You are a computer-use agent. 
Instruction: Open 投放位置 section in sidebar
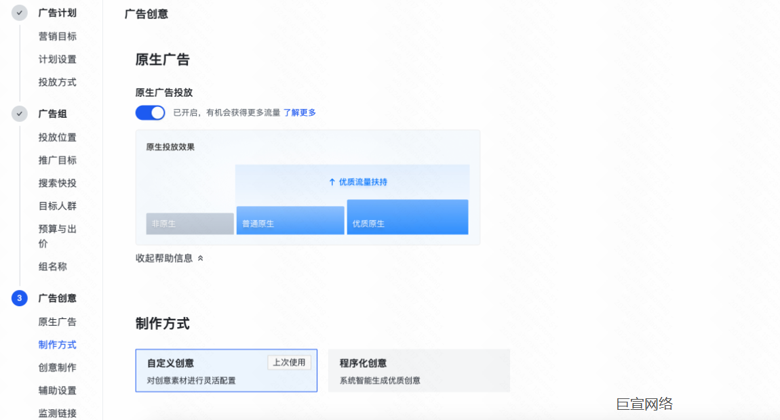coord(58,138)
